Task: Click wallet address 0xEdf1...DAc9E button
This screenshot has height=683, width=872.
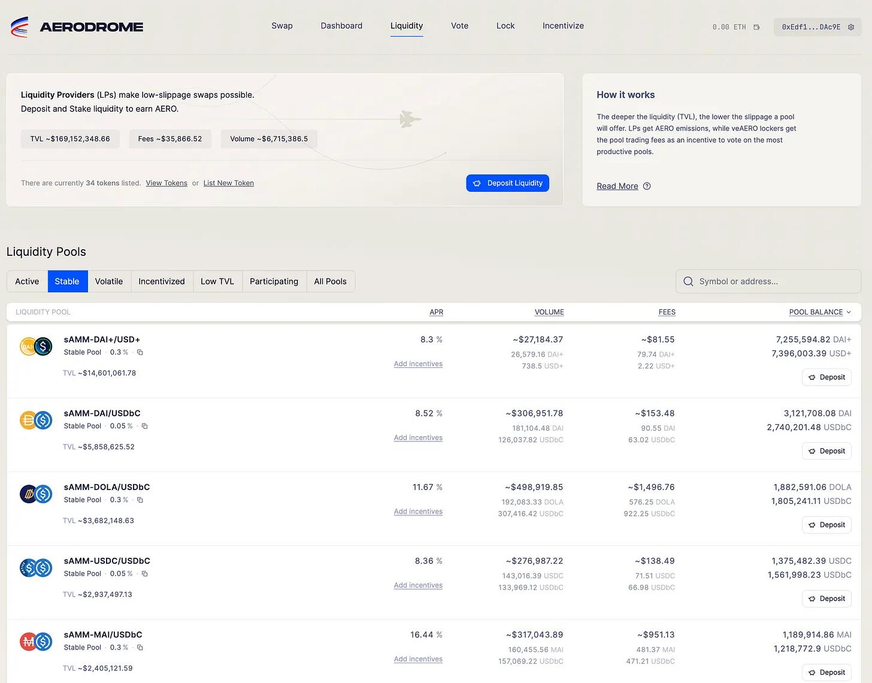Action: [x=817, y=27]
